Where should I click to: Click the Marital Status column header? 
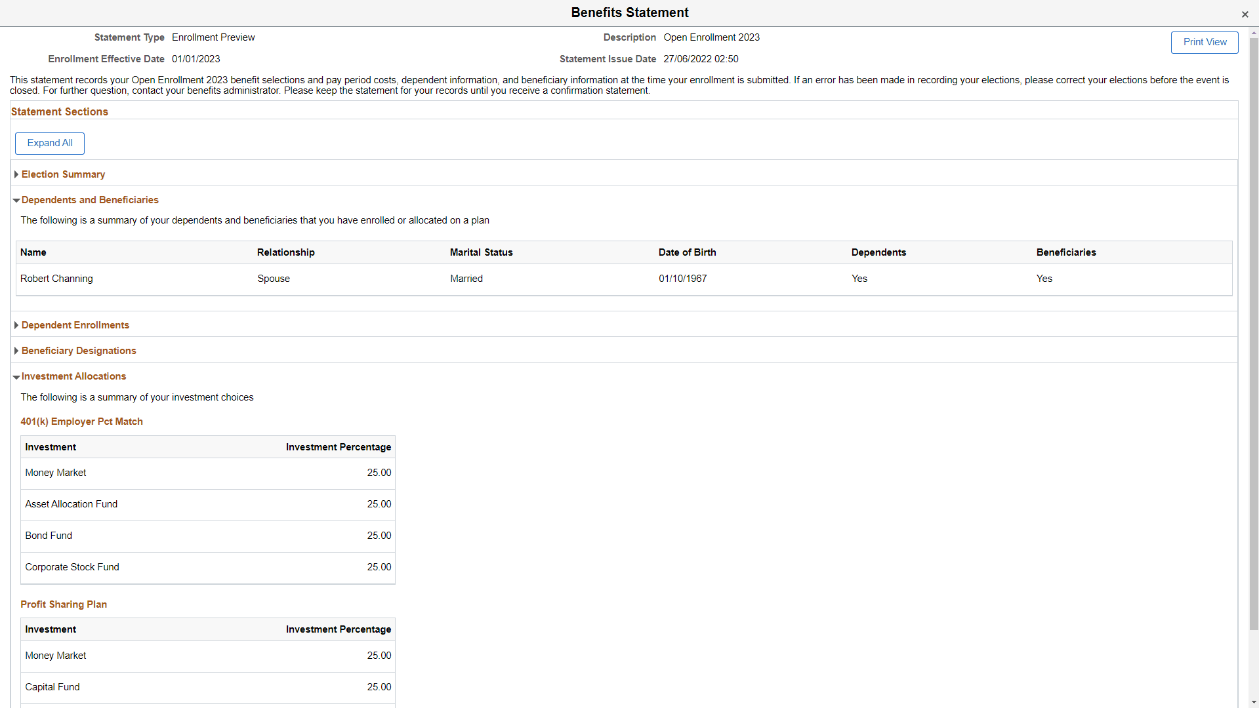pyautogui.click(x=481, y=252)
